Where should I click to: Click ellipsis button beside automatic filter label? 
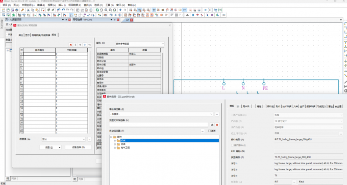coord(203,131)
